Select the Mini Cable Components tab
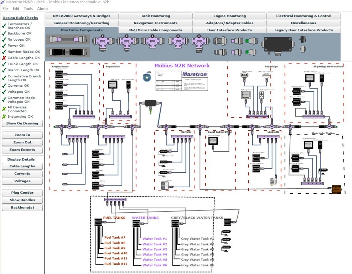This screenshot has width=352, height=274. click(82, 30)
